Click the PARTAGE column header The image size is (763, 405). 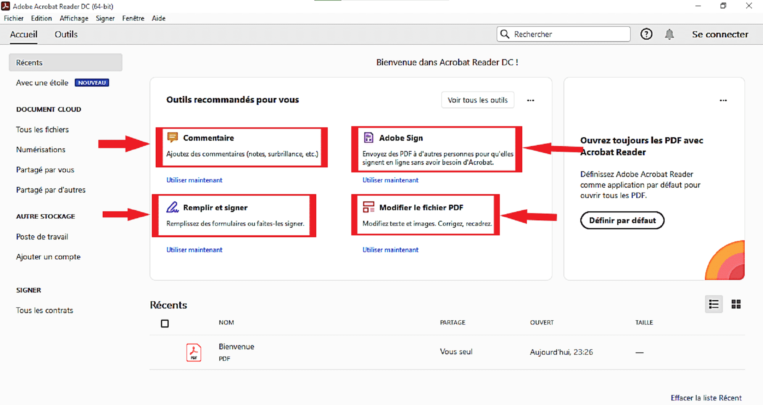[452, 323]
